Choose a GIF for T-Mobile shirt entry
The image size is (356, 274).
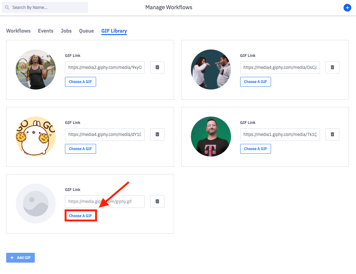pos(255,149)
